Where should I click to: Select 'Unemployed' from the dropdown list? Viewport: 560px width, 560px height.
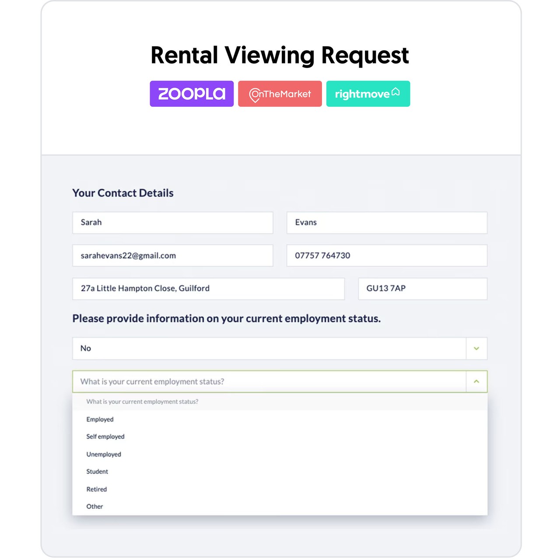tap(104, 454)
